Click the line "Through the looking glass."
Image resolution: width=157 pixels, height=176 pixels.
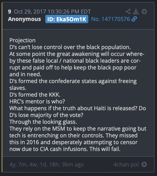pos(43,122)
